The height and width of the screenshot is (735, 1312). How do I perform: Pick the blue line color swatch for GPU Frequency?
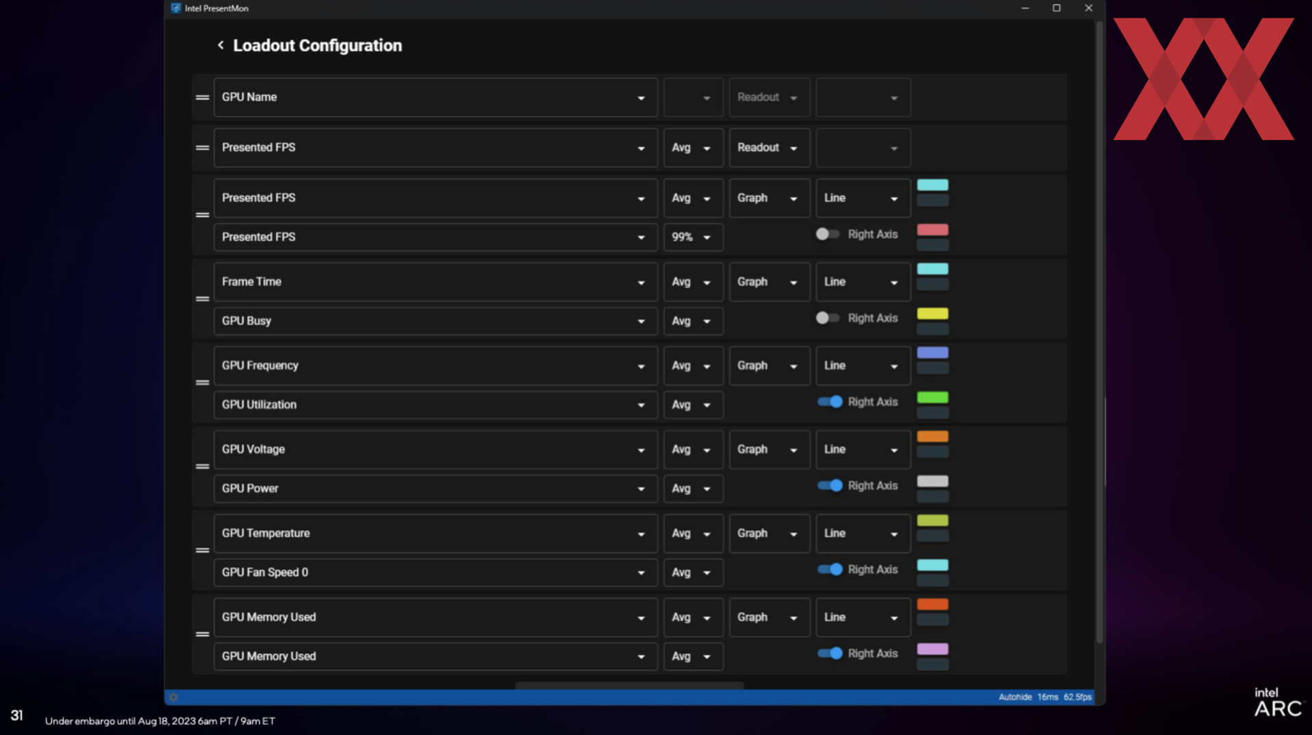(932, 353)
